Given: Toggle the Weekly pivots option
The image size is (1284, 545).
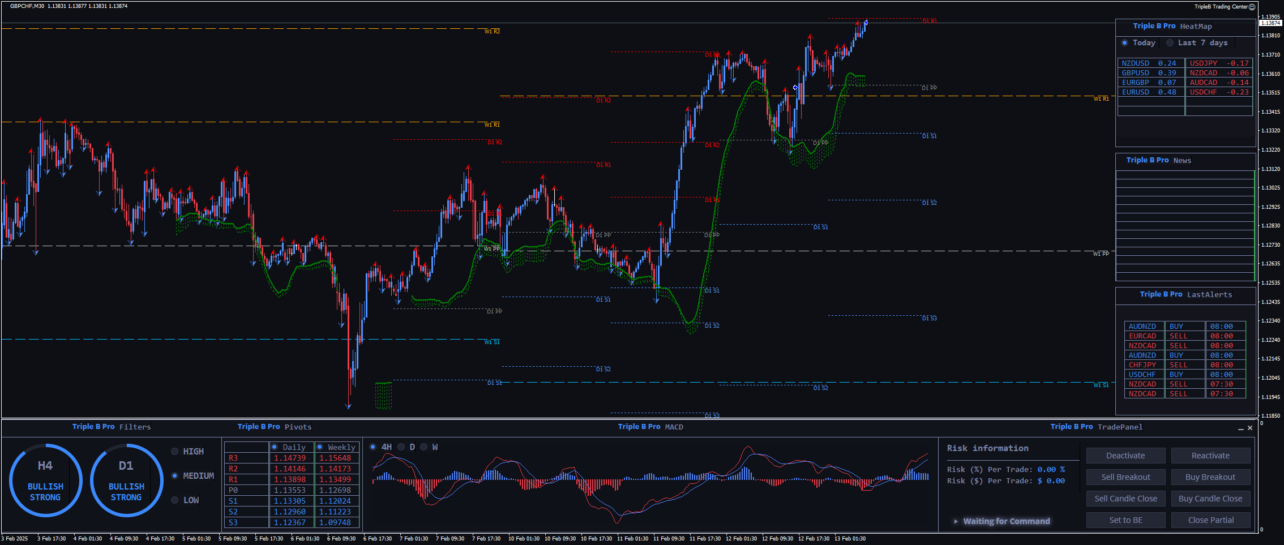Looking at the screenshot, I should tap(320, 447).
